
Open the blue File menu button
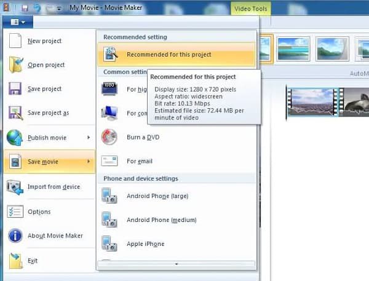tap(18, 22)
